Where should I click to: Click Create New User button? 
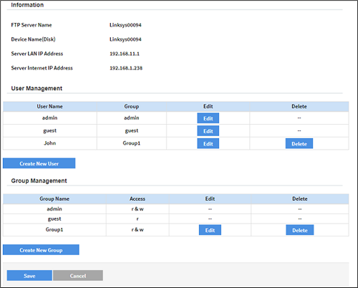pos(39,163)
